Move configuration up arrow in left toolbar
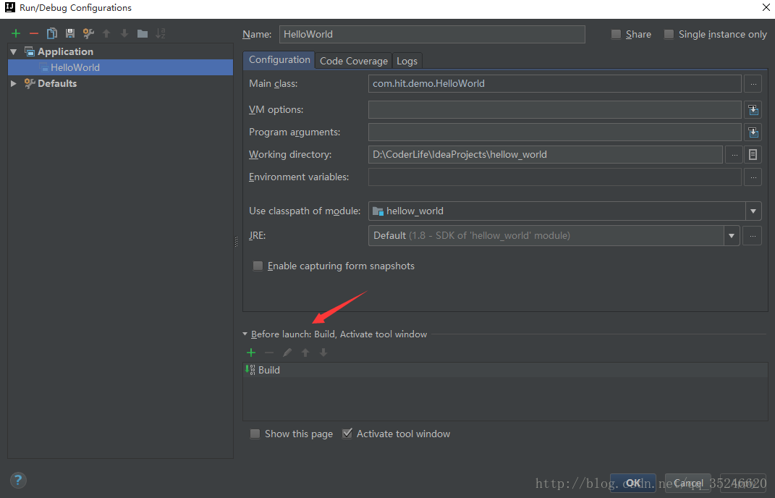Image resolution: width=775 pixels, height=498 pixels. 106,33
